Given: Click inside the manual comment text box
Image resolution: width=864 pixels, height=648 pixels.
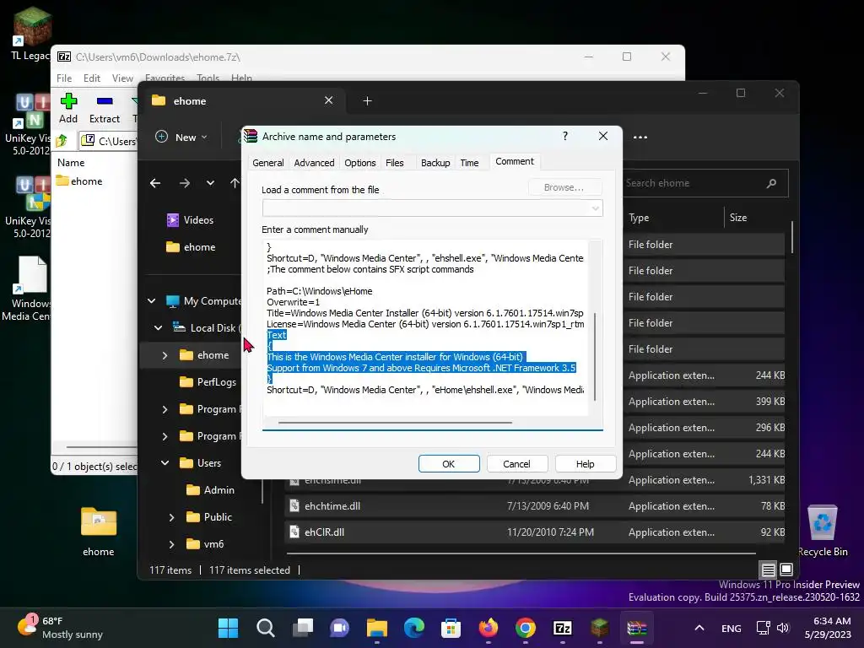Looking at the screenshot, I should (x=425, y=328).
